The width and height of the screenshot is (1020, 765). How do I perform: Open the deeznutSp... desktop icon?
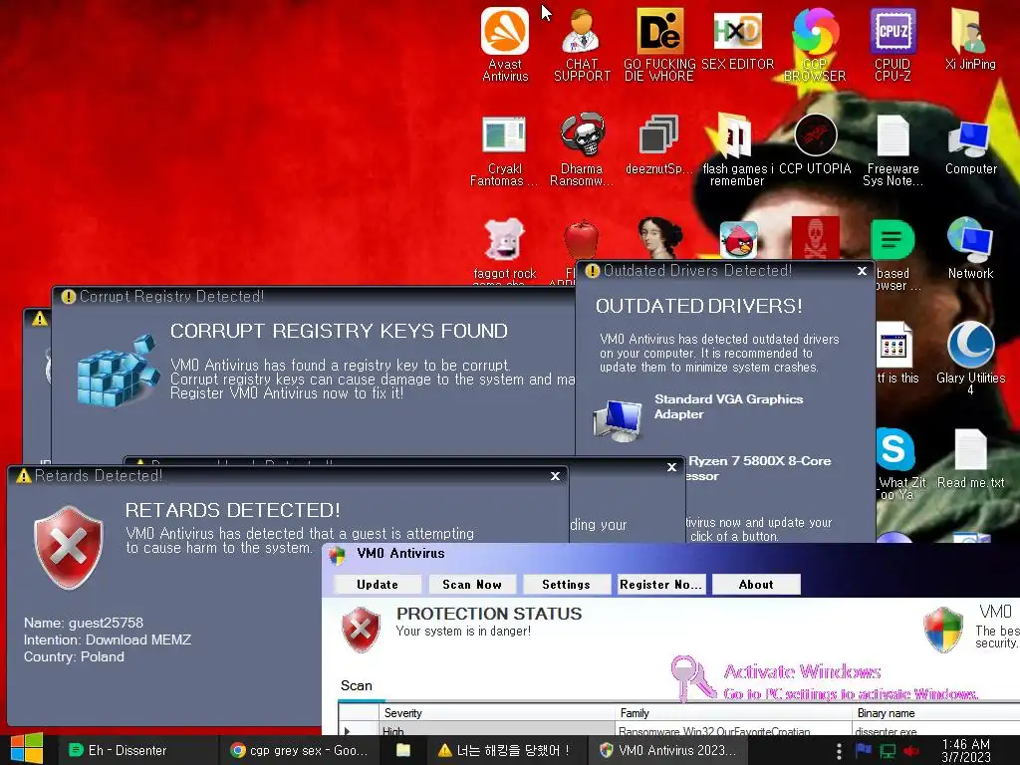(x=659, y=144)
